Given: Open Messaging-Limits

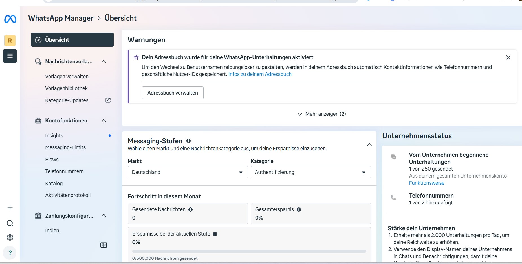Looking at the screenshot, I should (x=65, y=147).
